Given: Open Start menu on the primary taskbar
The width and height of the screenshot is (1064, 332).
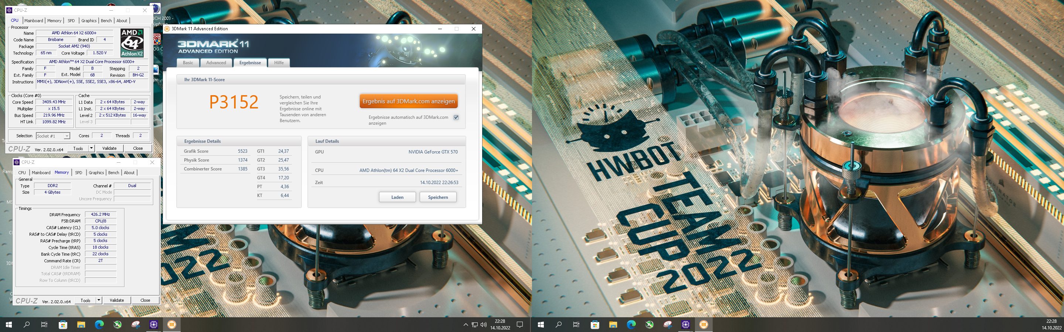Looking at the screenshot, I should pos(8,325).
